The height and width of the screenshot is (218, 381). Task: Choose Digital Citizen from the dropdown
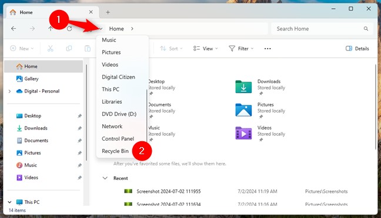click(122, 77)
